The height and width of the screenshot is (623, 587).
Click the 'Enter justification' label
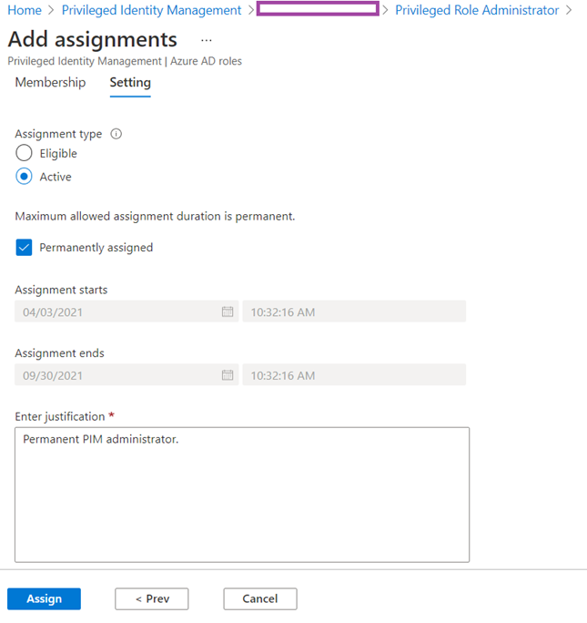60,416
